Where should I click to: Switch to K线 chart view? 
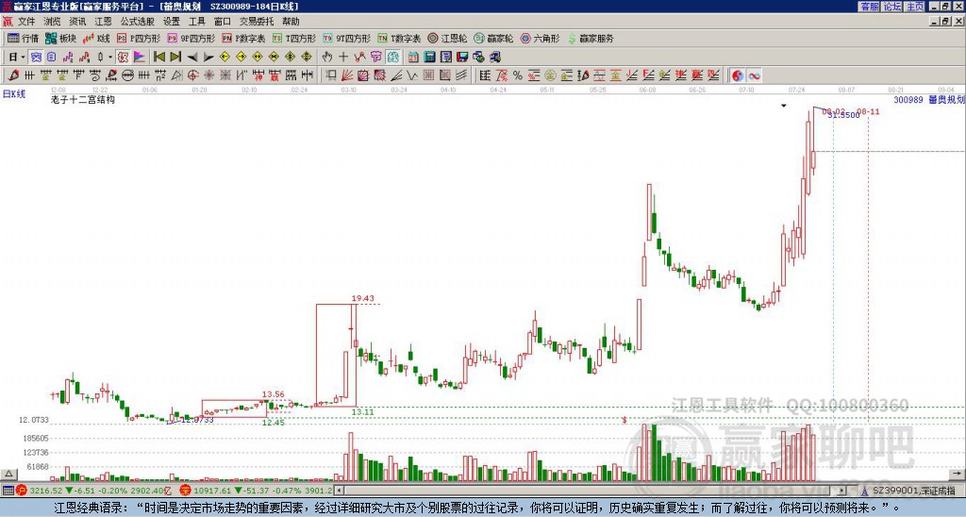click(96, 38)
